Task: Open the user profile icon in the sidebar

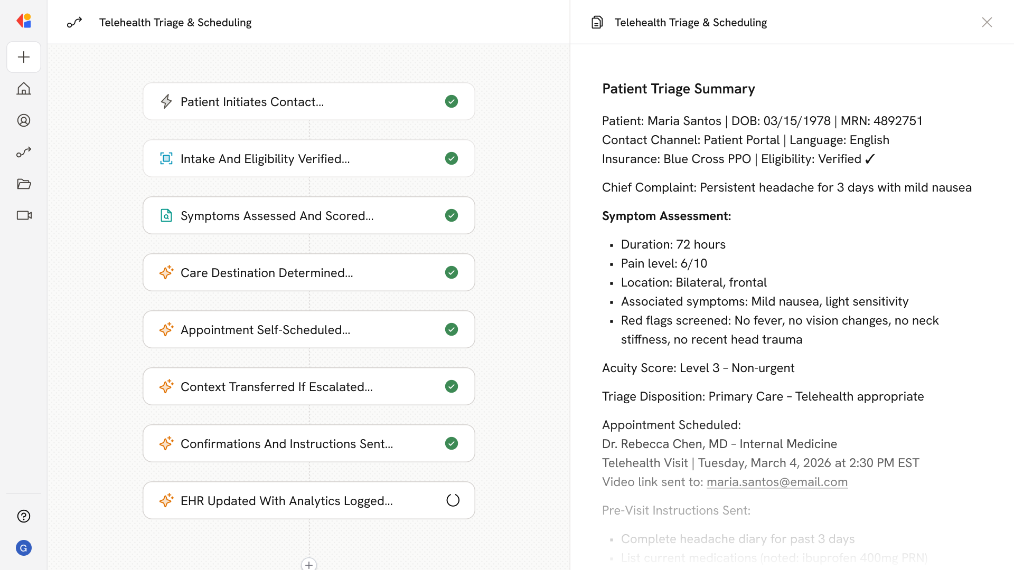Action: (24, 120)
